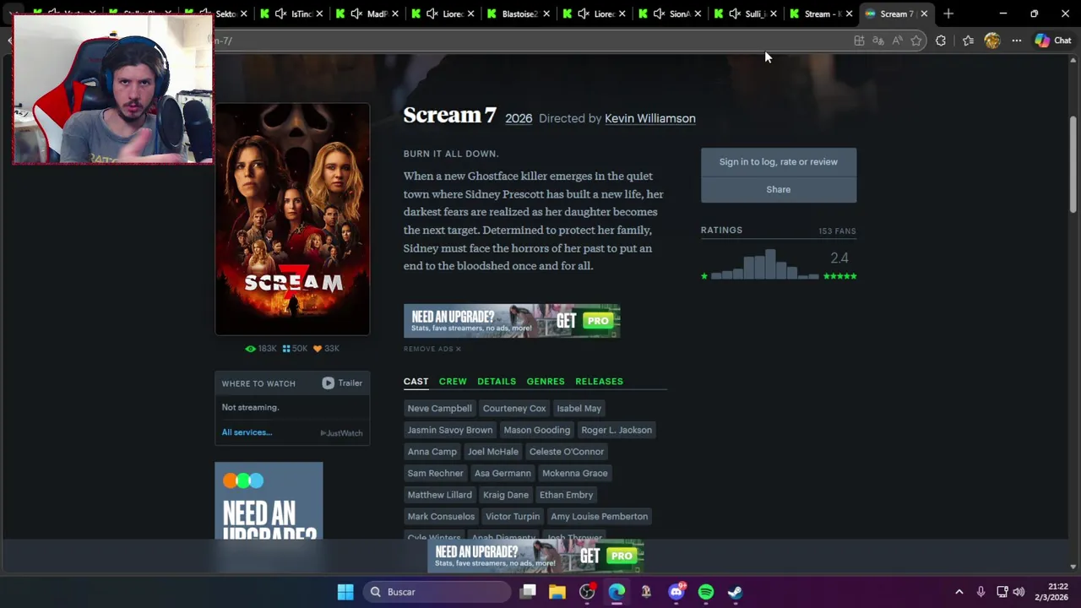Image resolution: width=1081 pixels, height=608 pixels.
Task: Click the Get Pro upgrade banner
Action: click(512, 321)
